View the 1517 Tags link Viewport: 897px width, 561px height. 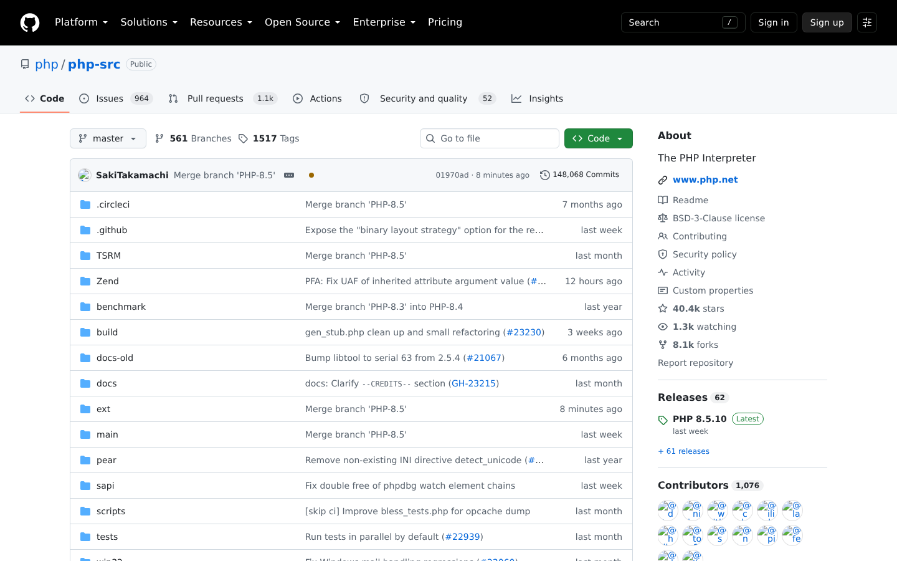[x=268, y=138]
